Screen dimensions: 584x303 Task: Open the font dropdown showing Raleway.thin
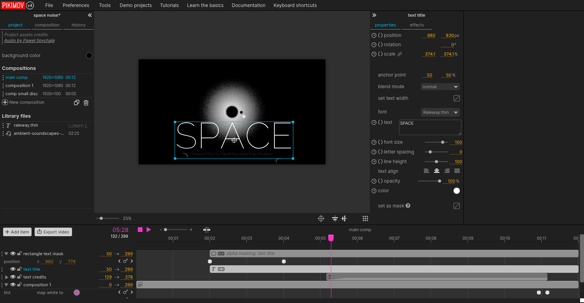(440, 112)
